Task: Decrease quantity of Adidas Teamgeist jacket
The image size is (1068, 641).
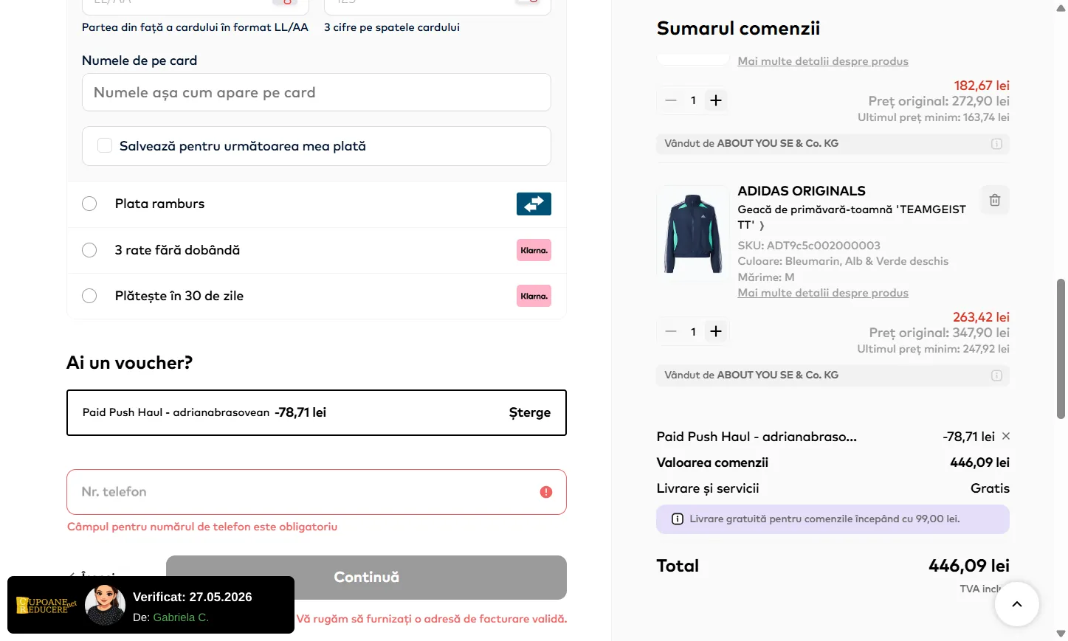Action: 671,332
